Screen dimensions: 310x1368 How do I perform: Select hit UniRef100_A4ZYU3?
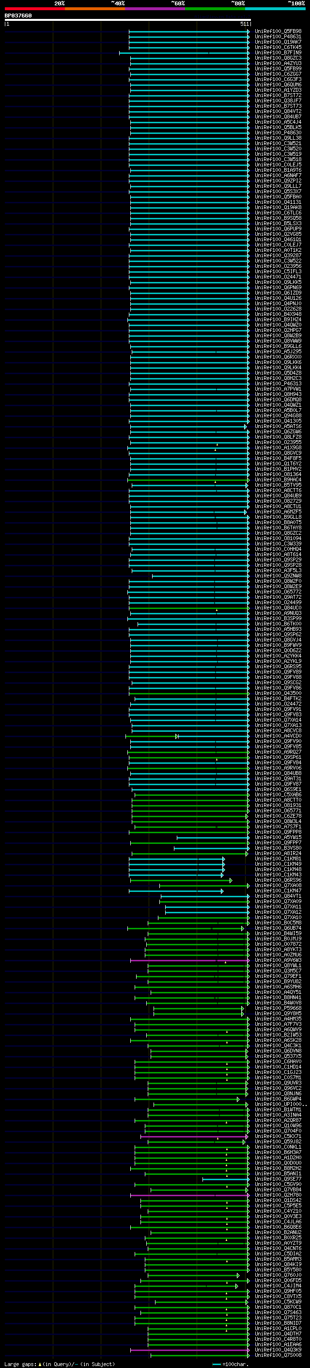point(278,63)
